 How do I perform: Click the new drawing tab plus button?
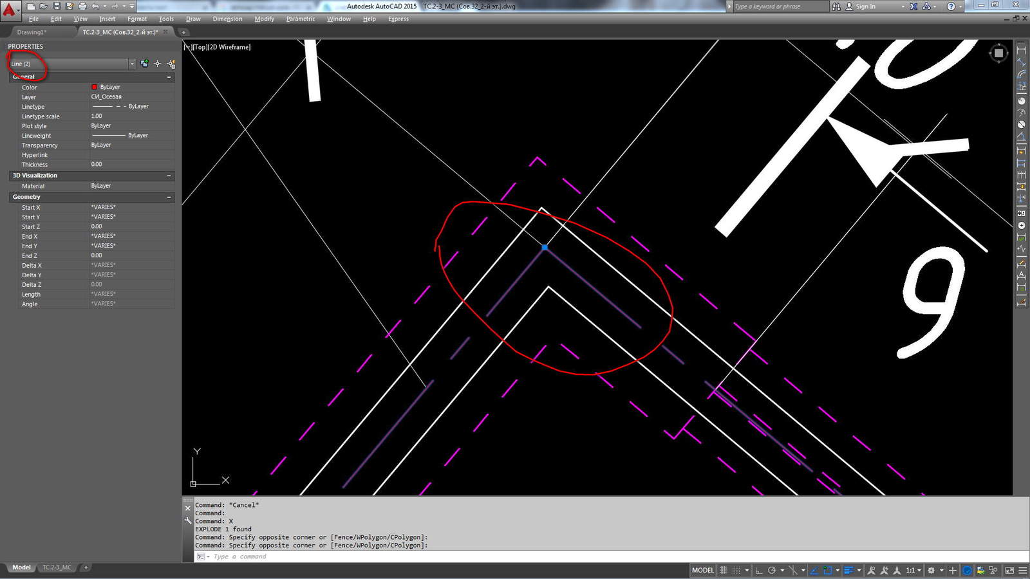point(183,32)
